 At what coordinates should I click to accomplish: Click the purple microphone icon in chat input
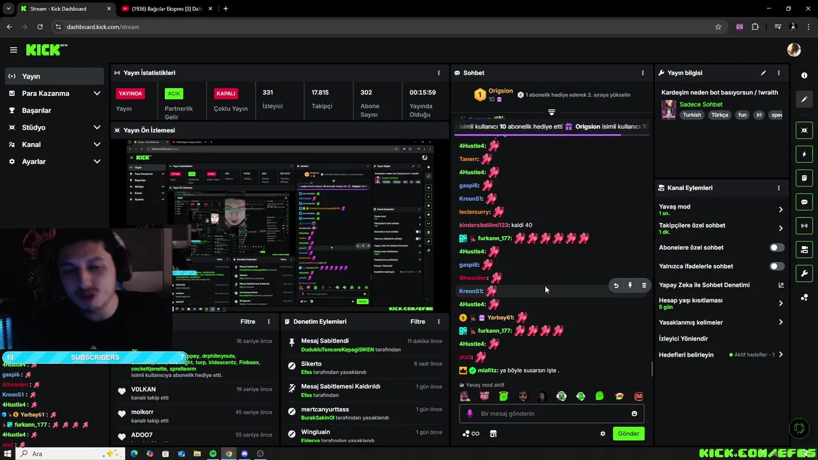point(470,413)
